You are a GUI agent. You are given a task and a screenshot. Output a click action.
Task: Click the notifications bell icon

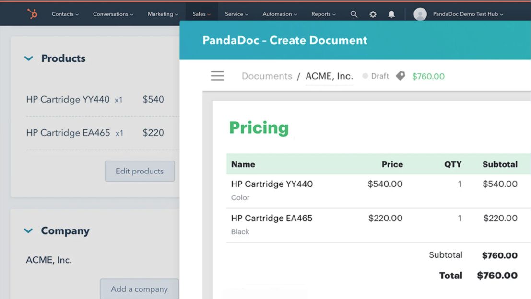click(x=391, y=14)
